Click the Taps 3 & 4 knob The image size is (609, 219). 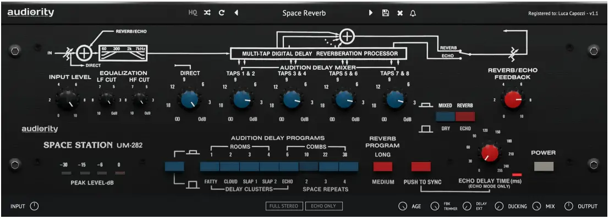click(x=292, y=100)
